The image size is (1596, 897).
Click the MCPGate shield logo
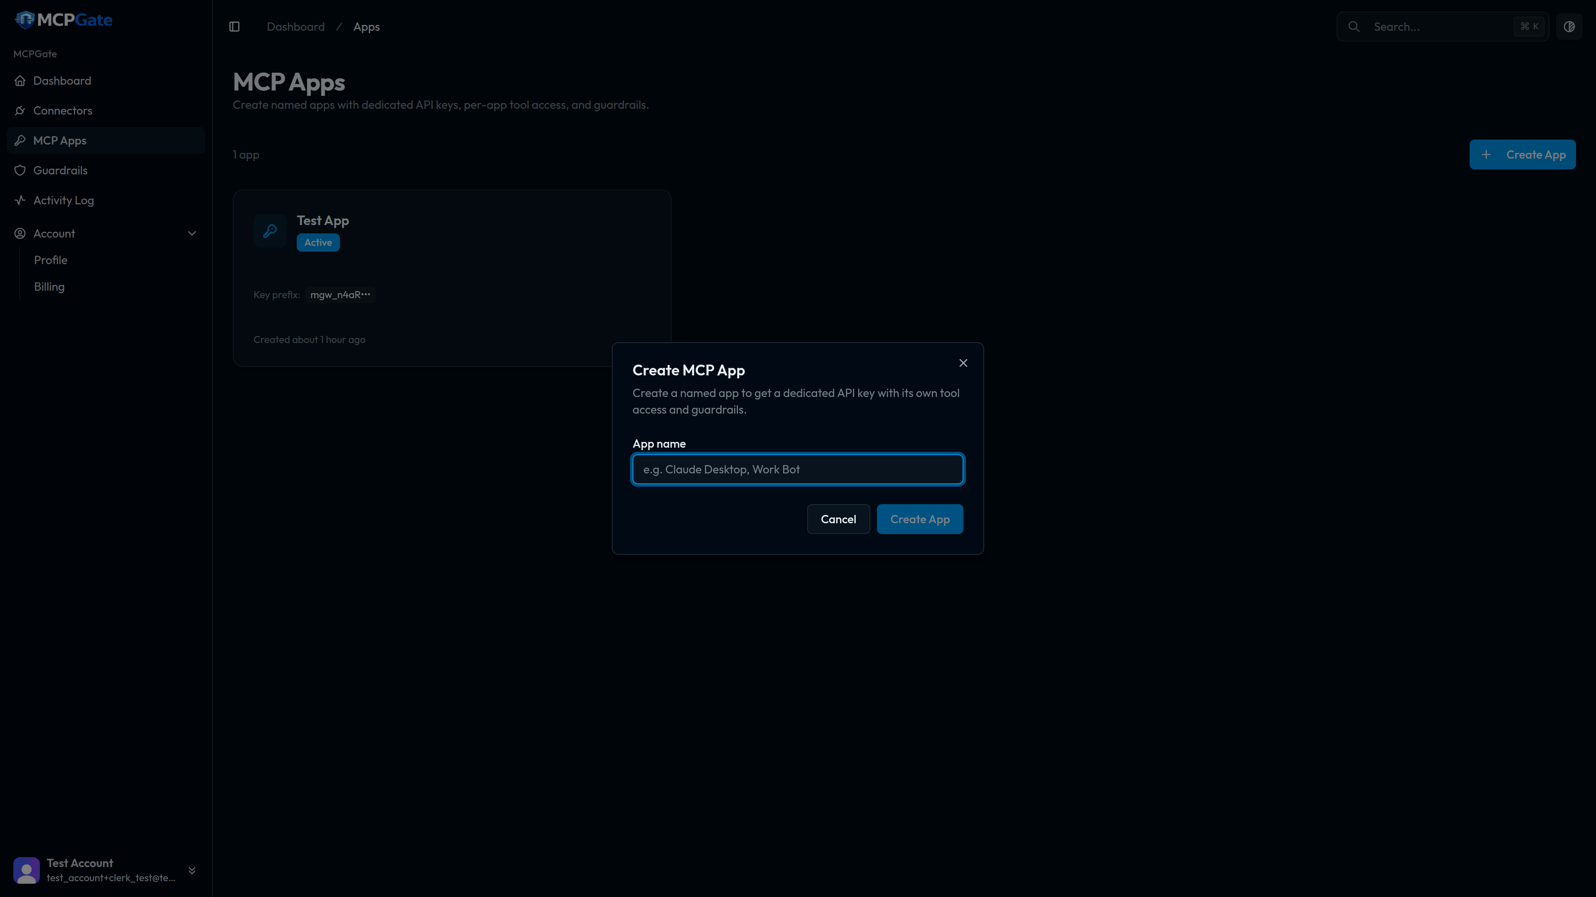click(x=25, y=19)
